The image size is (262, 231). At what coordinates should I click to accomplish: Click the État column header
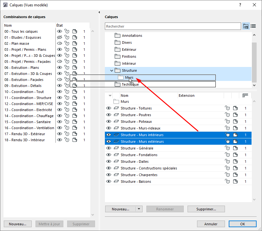pos(73,25)
